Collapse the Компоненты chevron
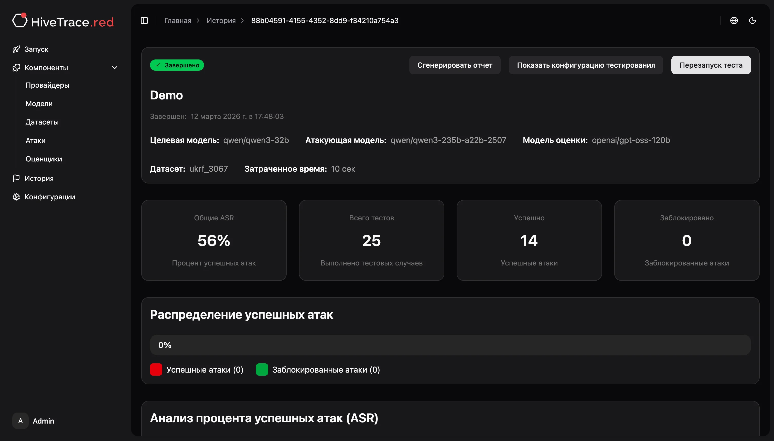 [x=115, y=68]
